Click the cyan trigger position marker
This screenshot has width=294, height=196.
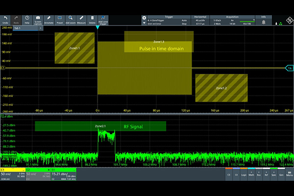98,27
